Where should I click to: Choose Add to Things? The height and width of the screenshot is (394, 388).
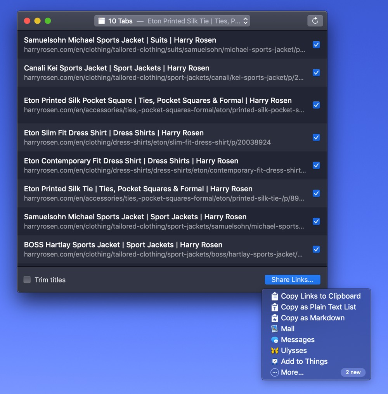point(316,361)
